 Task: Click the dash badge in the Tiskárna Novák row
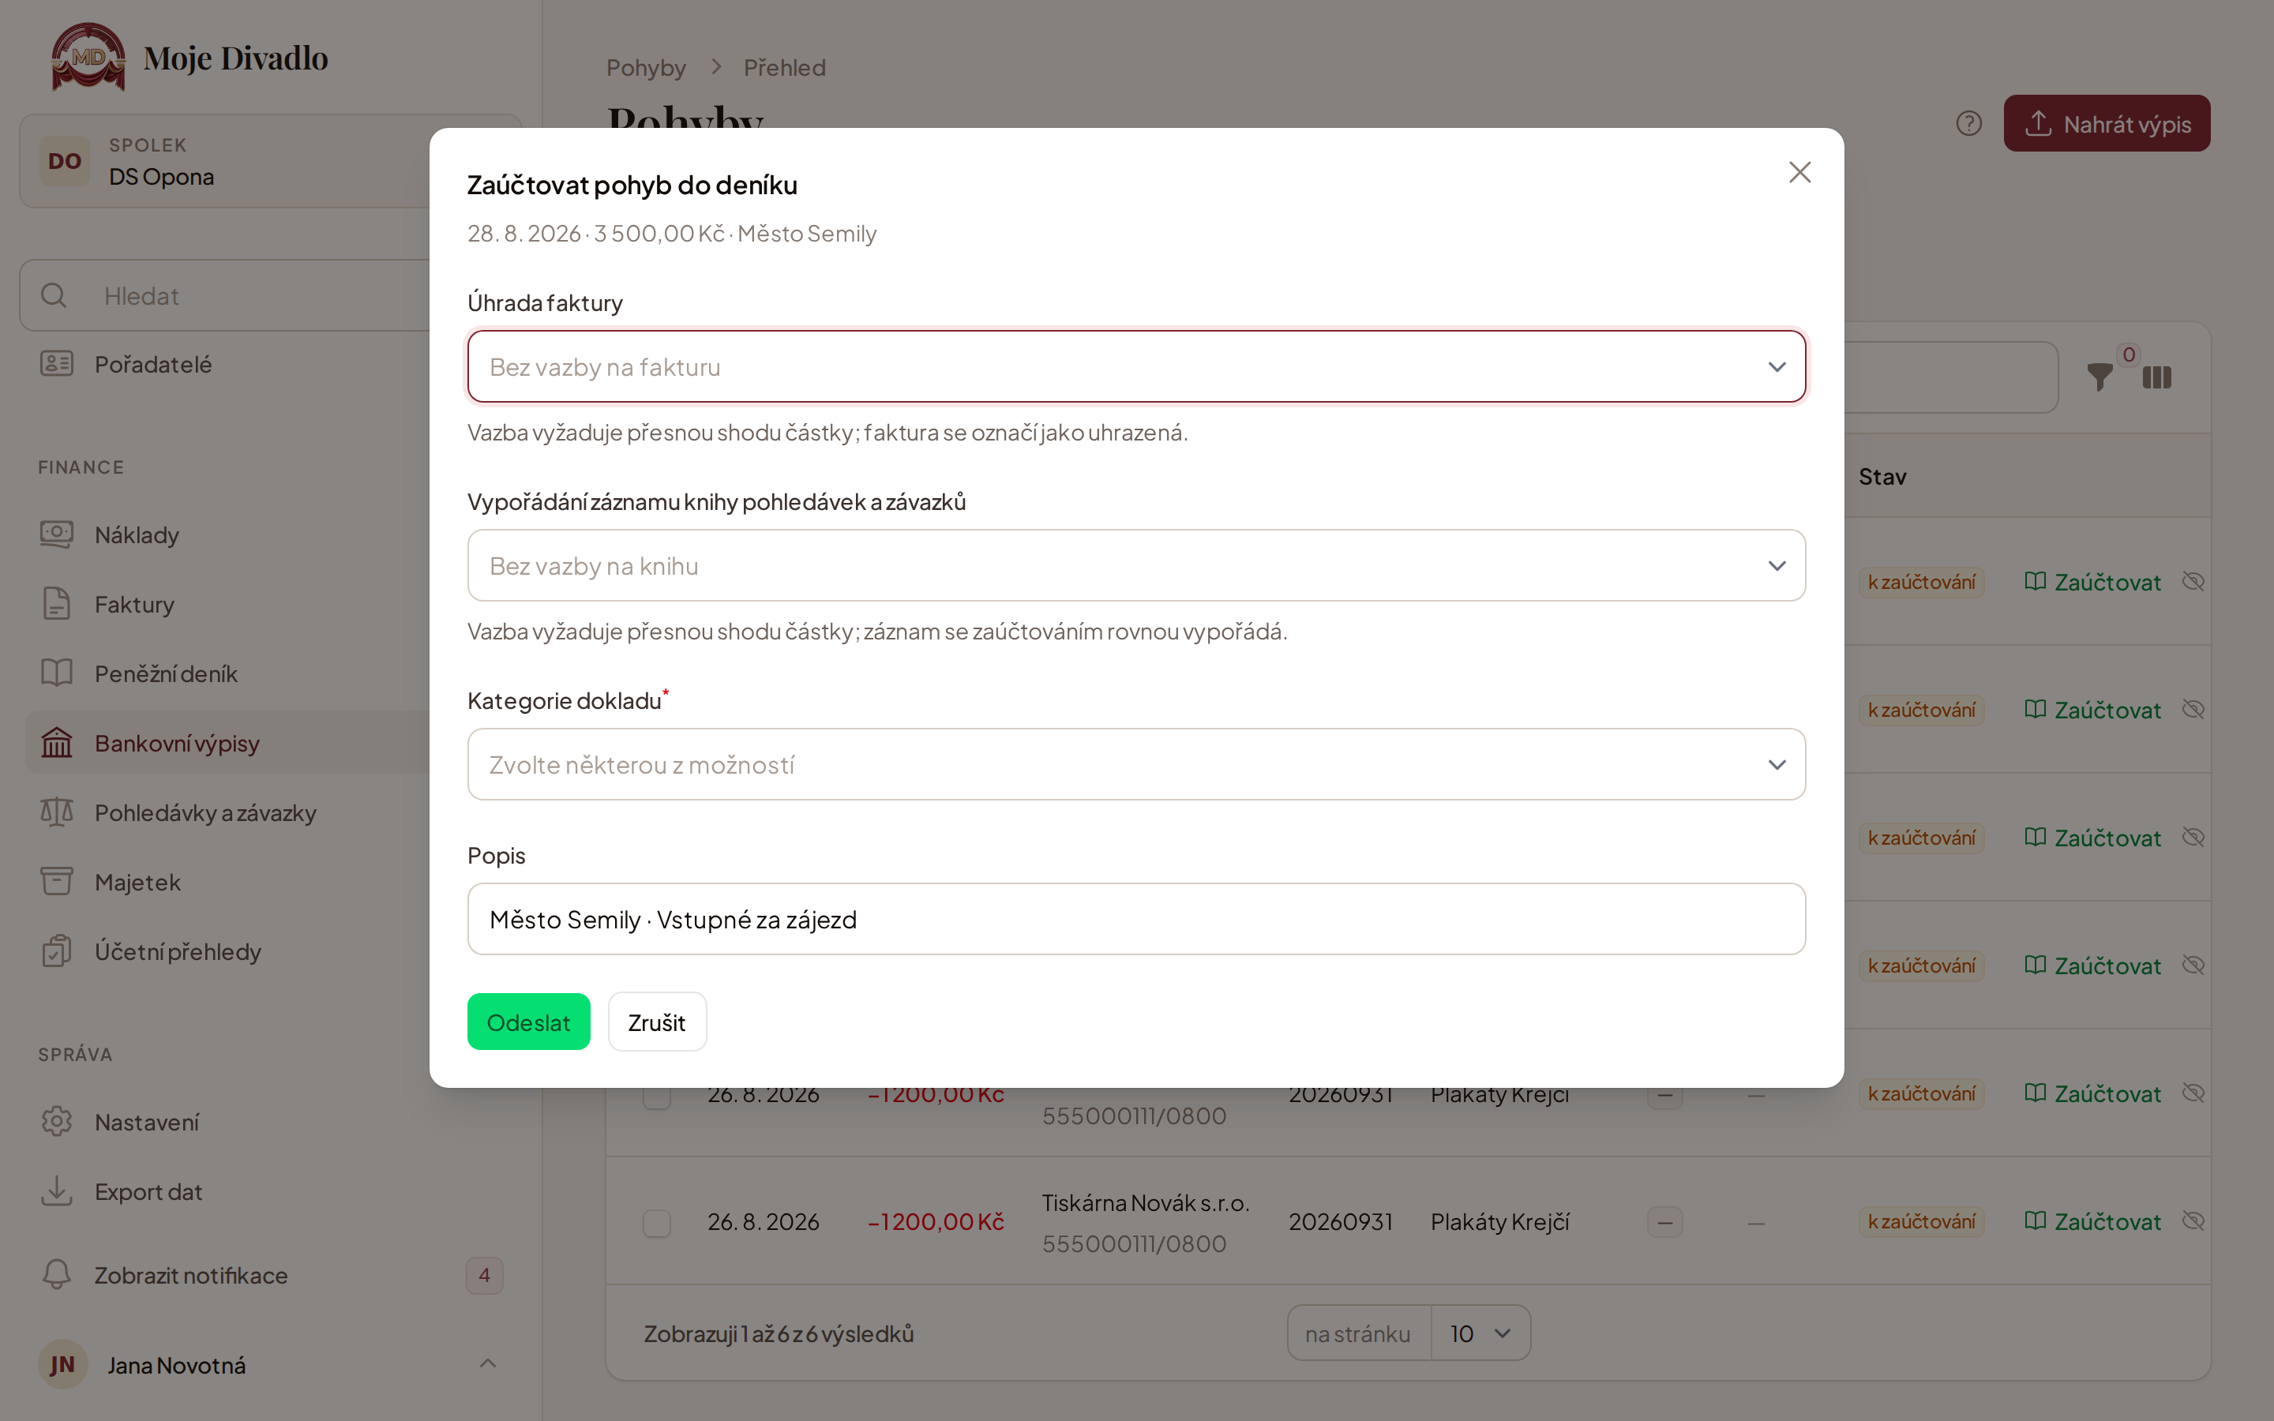coord(1665,1223)
